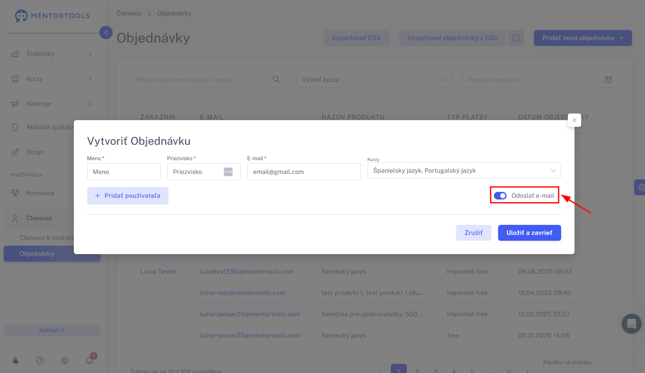Open the settings gear in sidebar footer

[65, 360]
